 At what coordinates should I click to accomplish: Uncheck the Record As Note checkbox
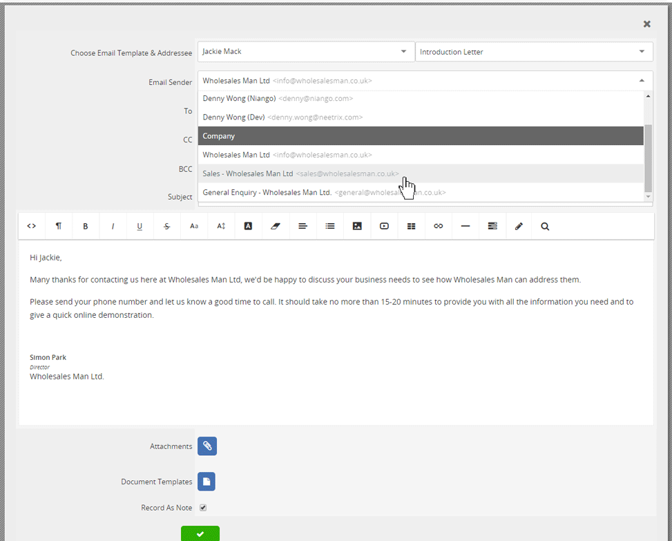coord(203,508)
